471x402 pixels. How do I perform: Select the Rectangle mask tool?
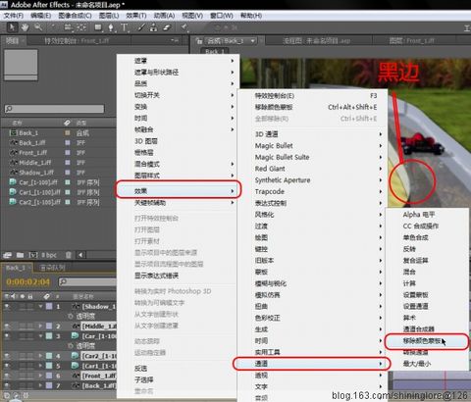[x=98, y=27]
